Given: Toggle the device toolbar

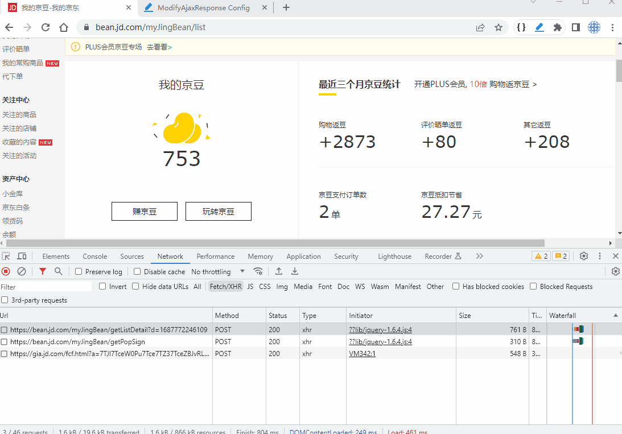Looking at the screenshot, I should click(x=22, y=256).
